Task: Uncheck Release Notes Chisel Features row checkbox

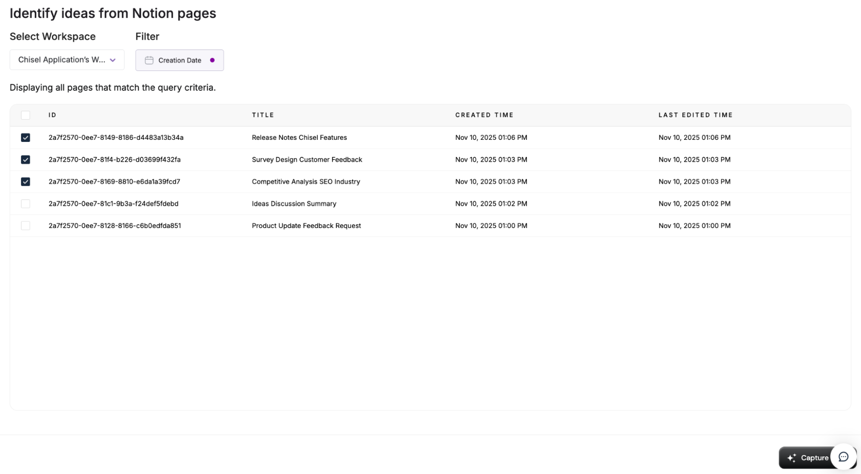Action: 25,138
